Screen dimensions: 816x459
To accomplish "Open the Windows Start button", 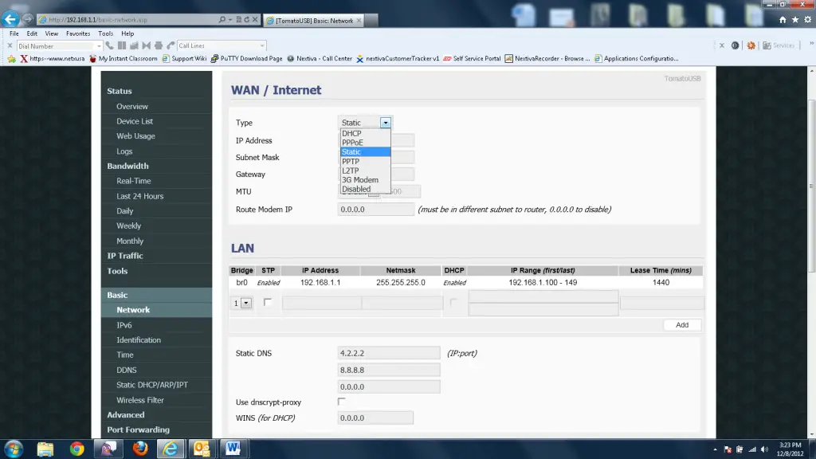I will pos(14,449).
